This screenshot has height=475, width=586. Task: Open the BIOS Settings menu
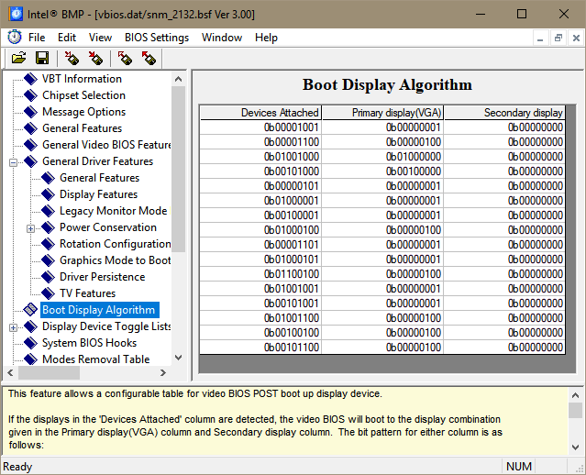[157, 38]
